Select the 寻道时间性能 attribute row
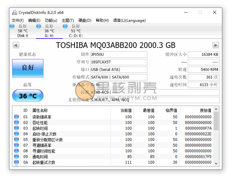The height and width of the screenshot is (181, 233). (x=113, y=151)
